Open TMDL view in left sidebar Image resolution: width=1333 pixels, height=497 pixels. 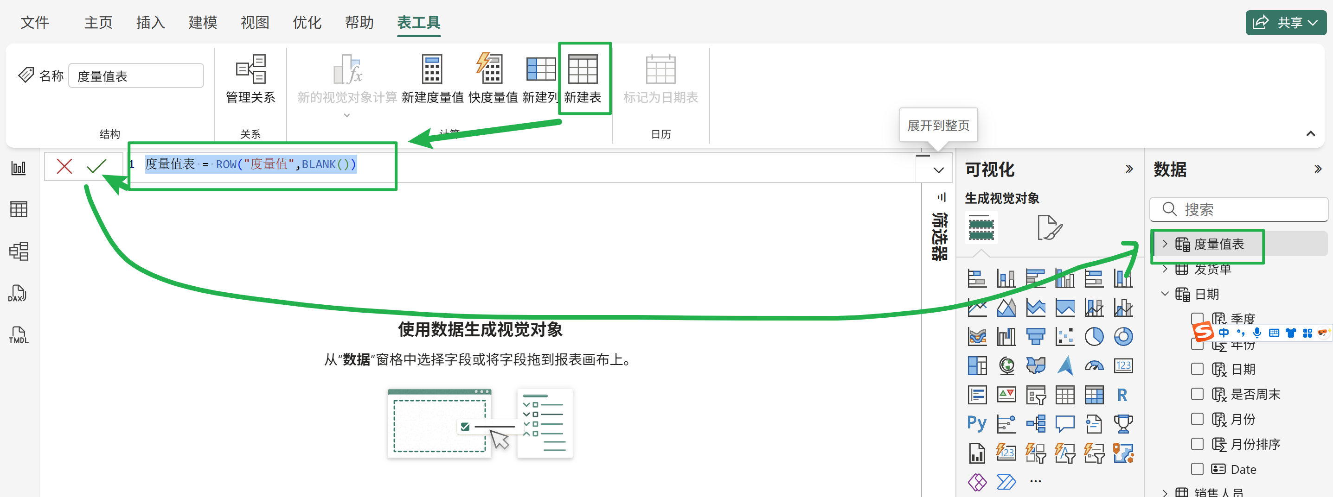pos(19,335)
